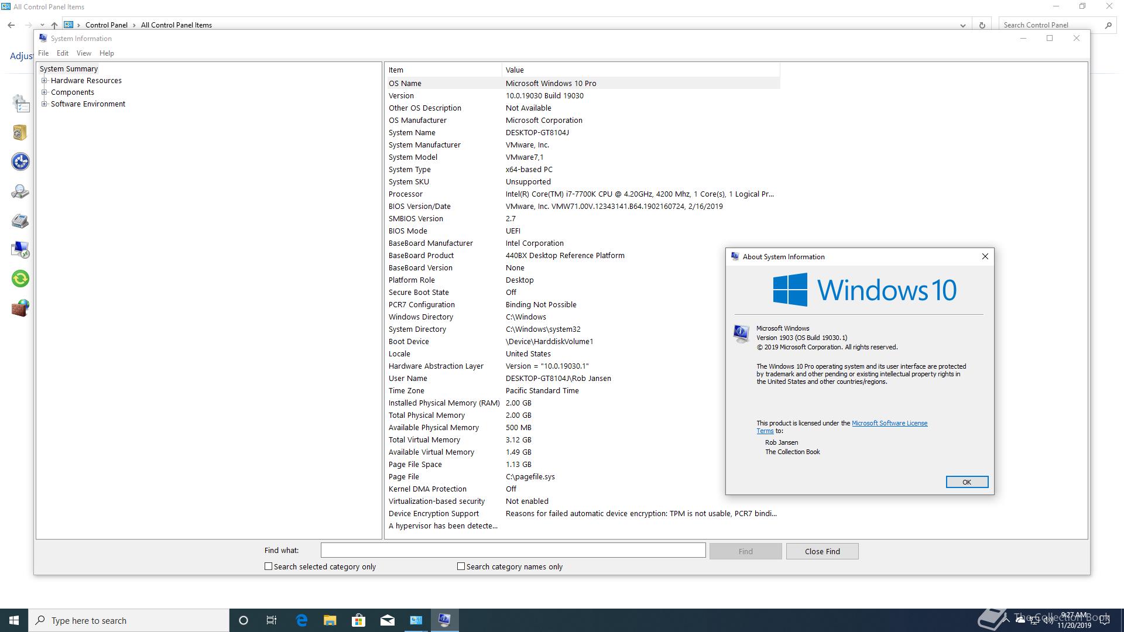This screenshot has height=632, width=1124.
Task: Select System Summary in the tree
Action: pyautogui.click(x=68, y=69)
